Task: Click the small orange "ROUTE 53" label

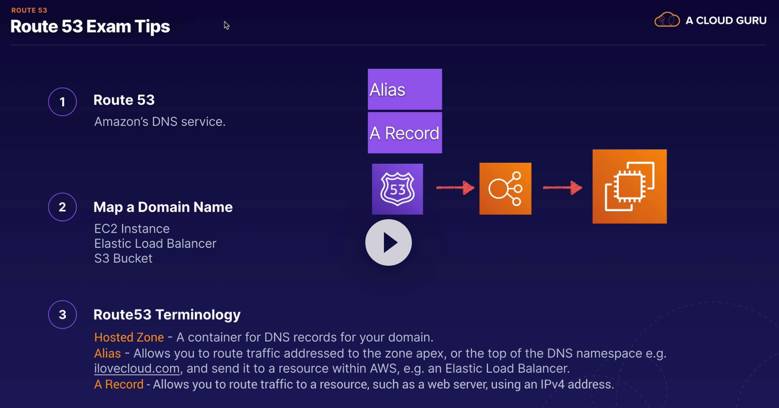Action: (29, 10)
